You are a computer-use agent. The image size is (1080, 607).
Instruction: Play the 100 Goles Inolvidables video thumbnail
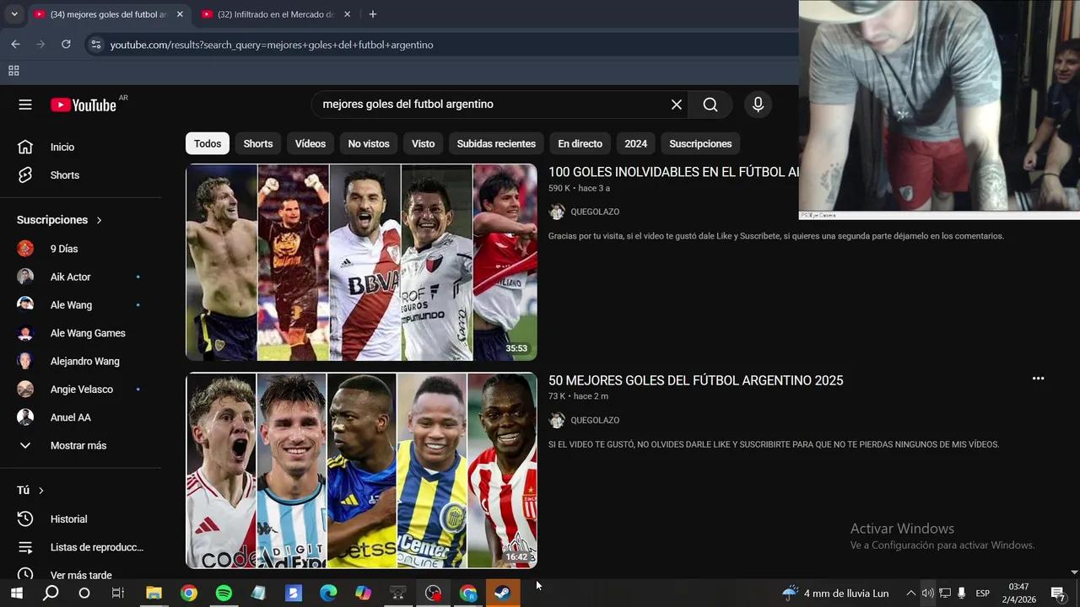click(x=361, y=262)
